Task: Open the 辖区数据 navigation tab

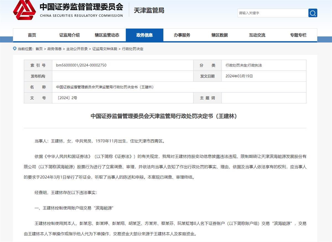Action: 219,35
